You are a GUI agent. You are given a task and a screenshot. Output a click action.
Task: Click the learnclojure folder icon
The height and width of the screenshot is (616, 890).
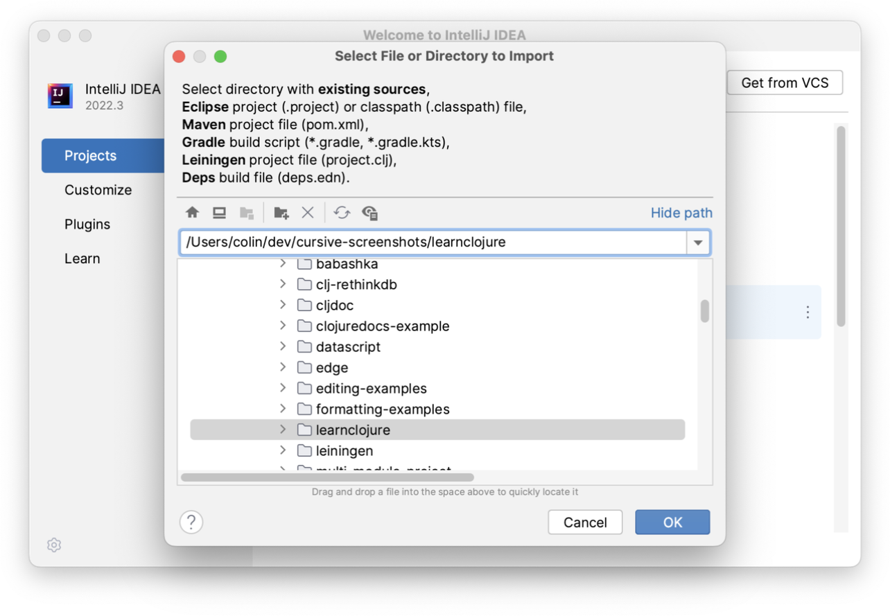pyautogui.click(x=304, y=430)
